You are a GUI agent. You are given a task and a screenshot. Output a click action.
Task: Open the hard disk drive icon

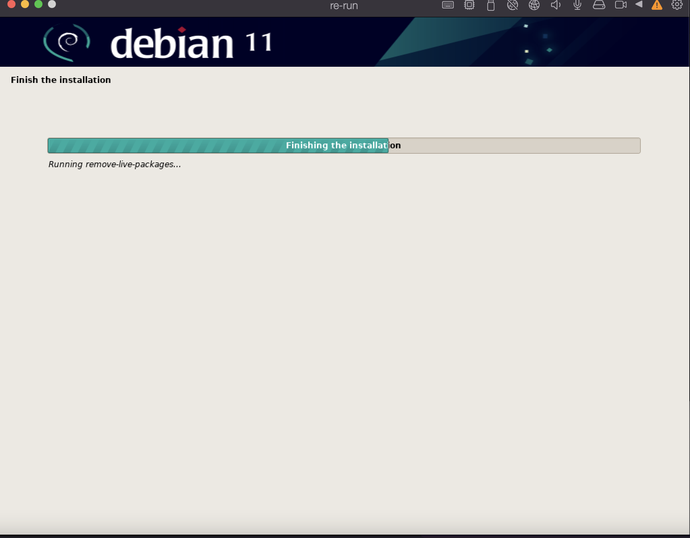[x=599, y=5]
